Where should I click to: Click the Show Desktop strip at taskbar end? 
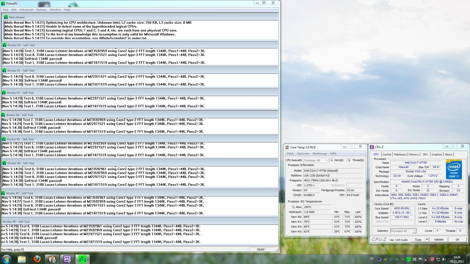click(468, 259)
